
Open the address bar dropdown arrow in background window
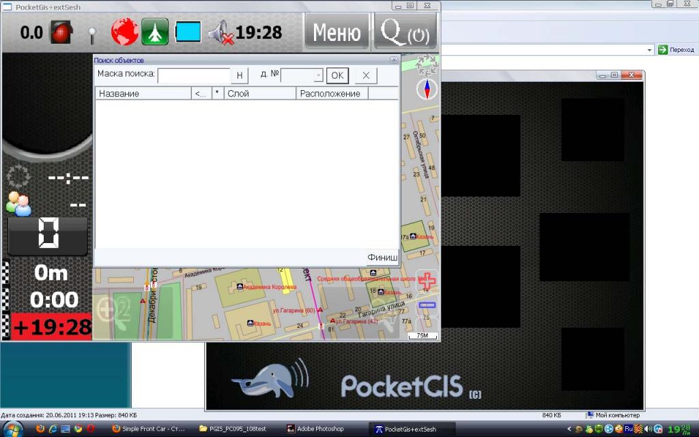pos(650,50)
